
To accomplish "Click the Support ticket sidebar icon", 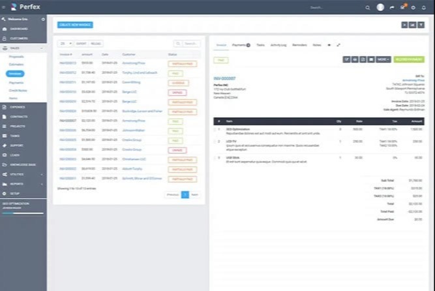I will click(5, 145).
